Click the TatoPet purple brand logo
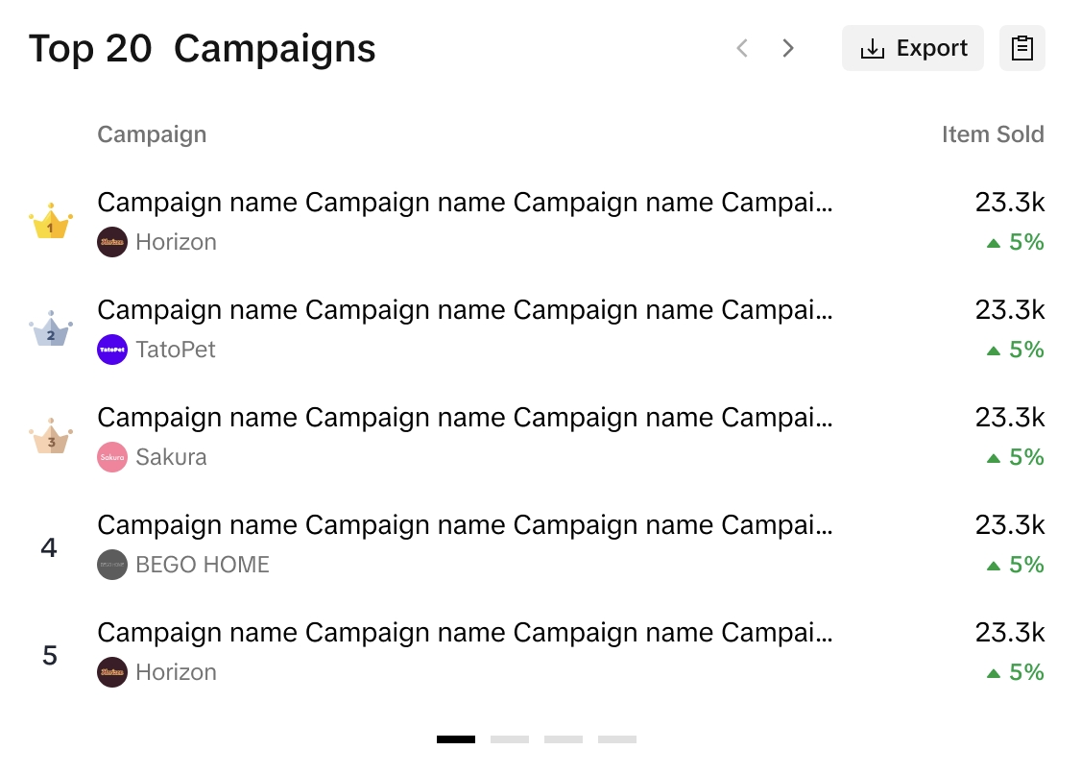The height and width of the screenshot is (774, 1081). pyautogui.click(x=112, y=350)
